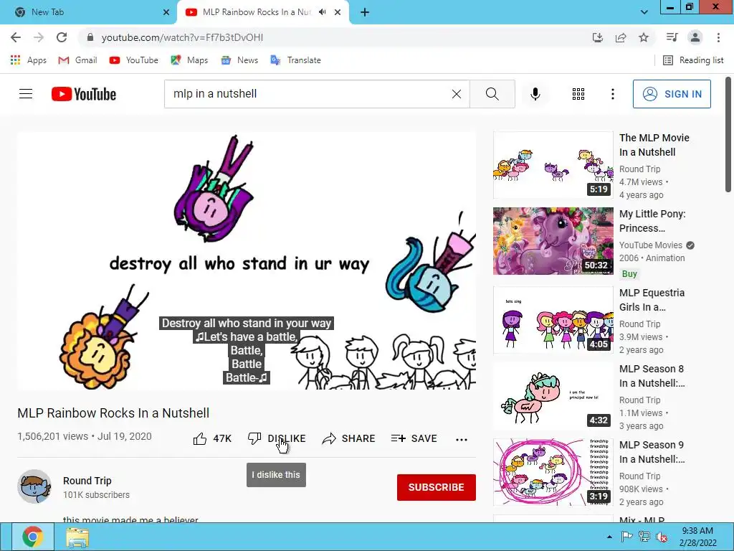Open the media control icon in toolbar
Image resolution: width=734 pixels, height=551 pixels.
[672, 37]
